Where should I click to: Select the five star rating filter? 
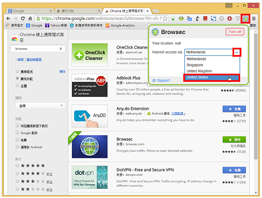(x=17, y=166)
